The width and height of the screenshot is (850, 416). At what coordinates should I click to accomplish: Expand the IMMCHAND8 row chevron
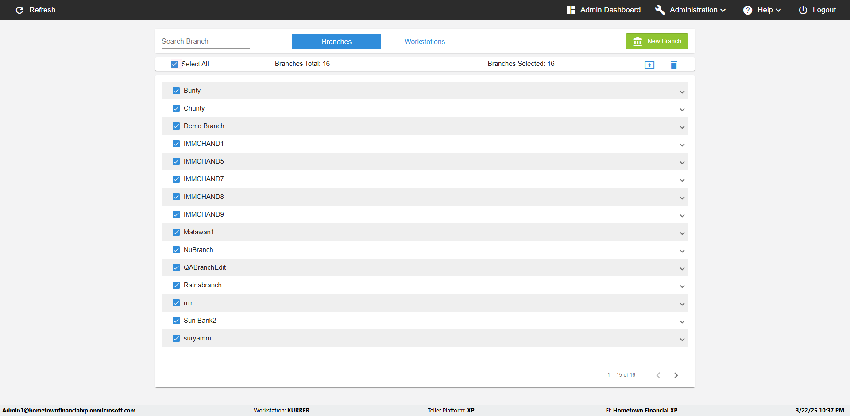(682, 198)
